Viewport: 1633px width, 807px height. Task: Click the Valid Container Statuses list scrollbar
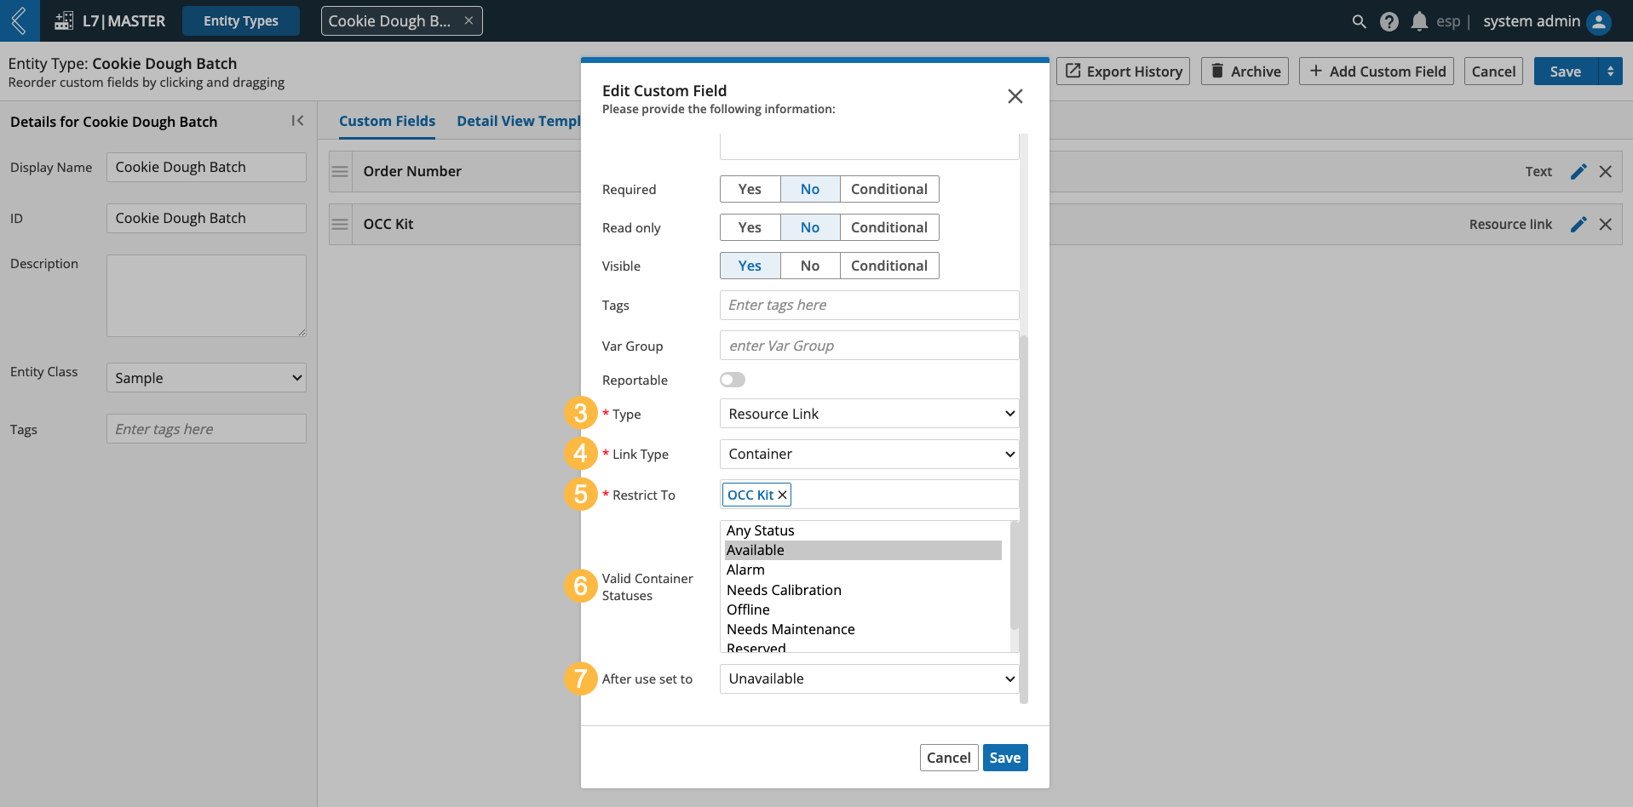pos(1015,575)
